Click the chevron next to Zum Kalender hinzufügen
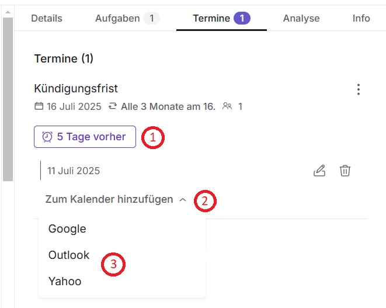The image size is (386, 308). pos(183,200)
